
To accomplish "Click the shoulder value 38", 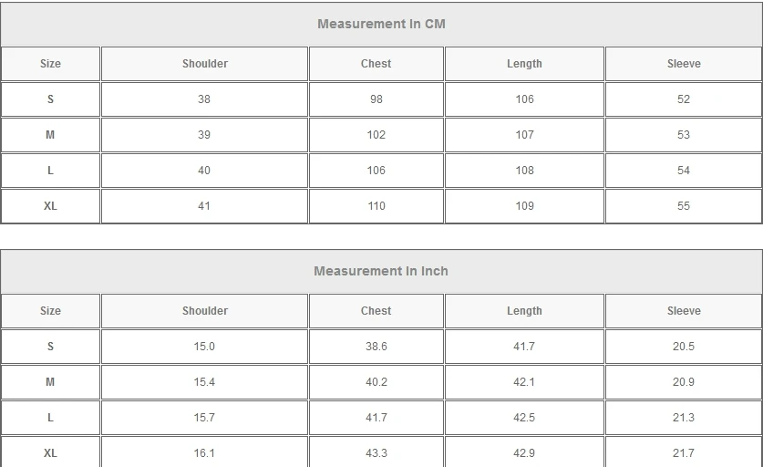I will click(204, 99).
